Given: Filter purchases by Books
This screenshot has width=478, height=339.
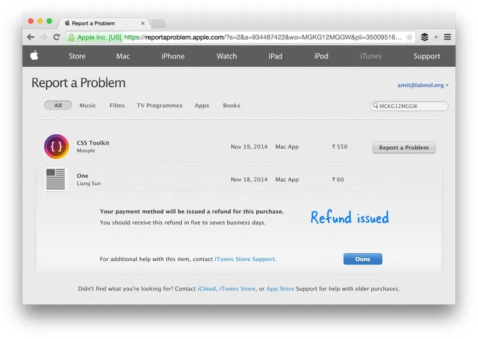Looking at the screenshot, I should pyautogui.click(x=231, y=106).
